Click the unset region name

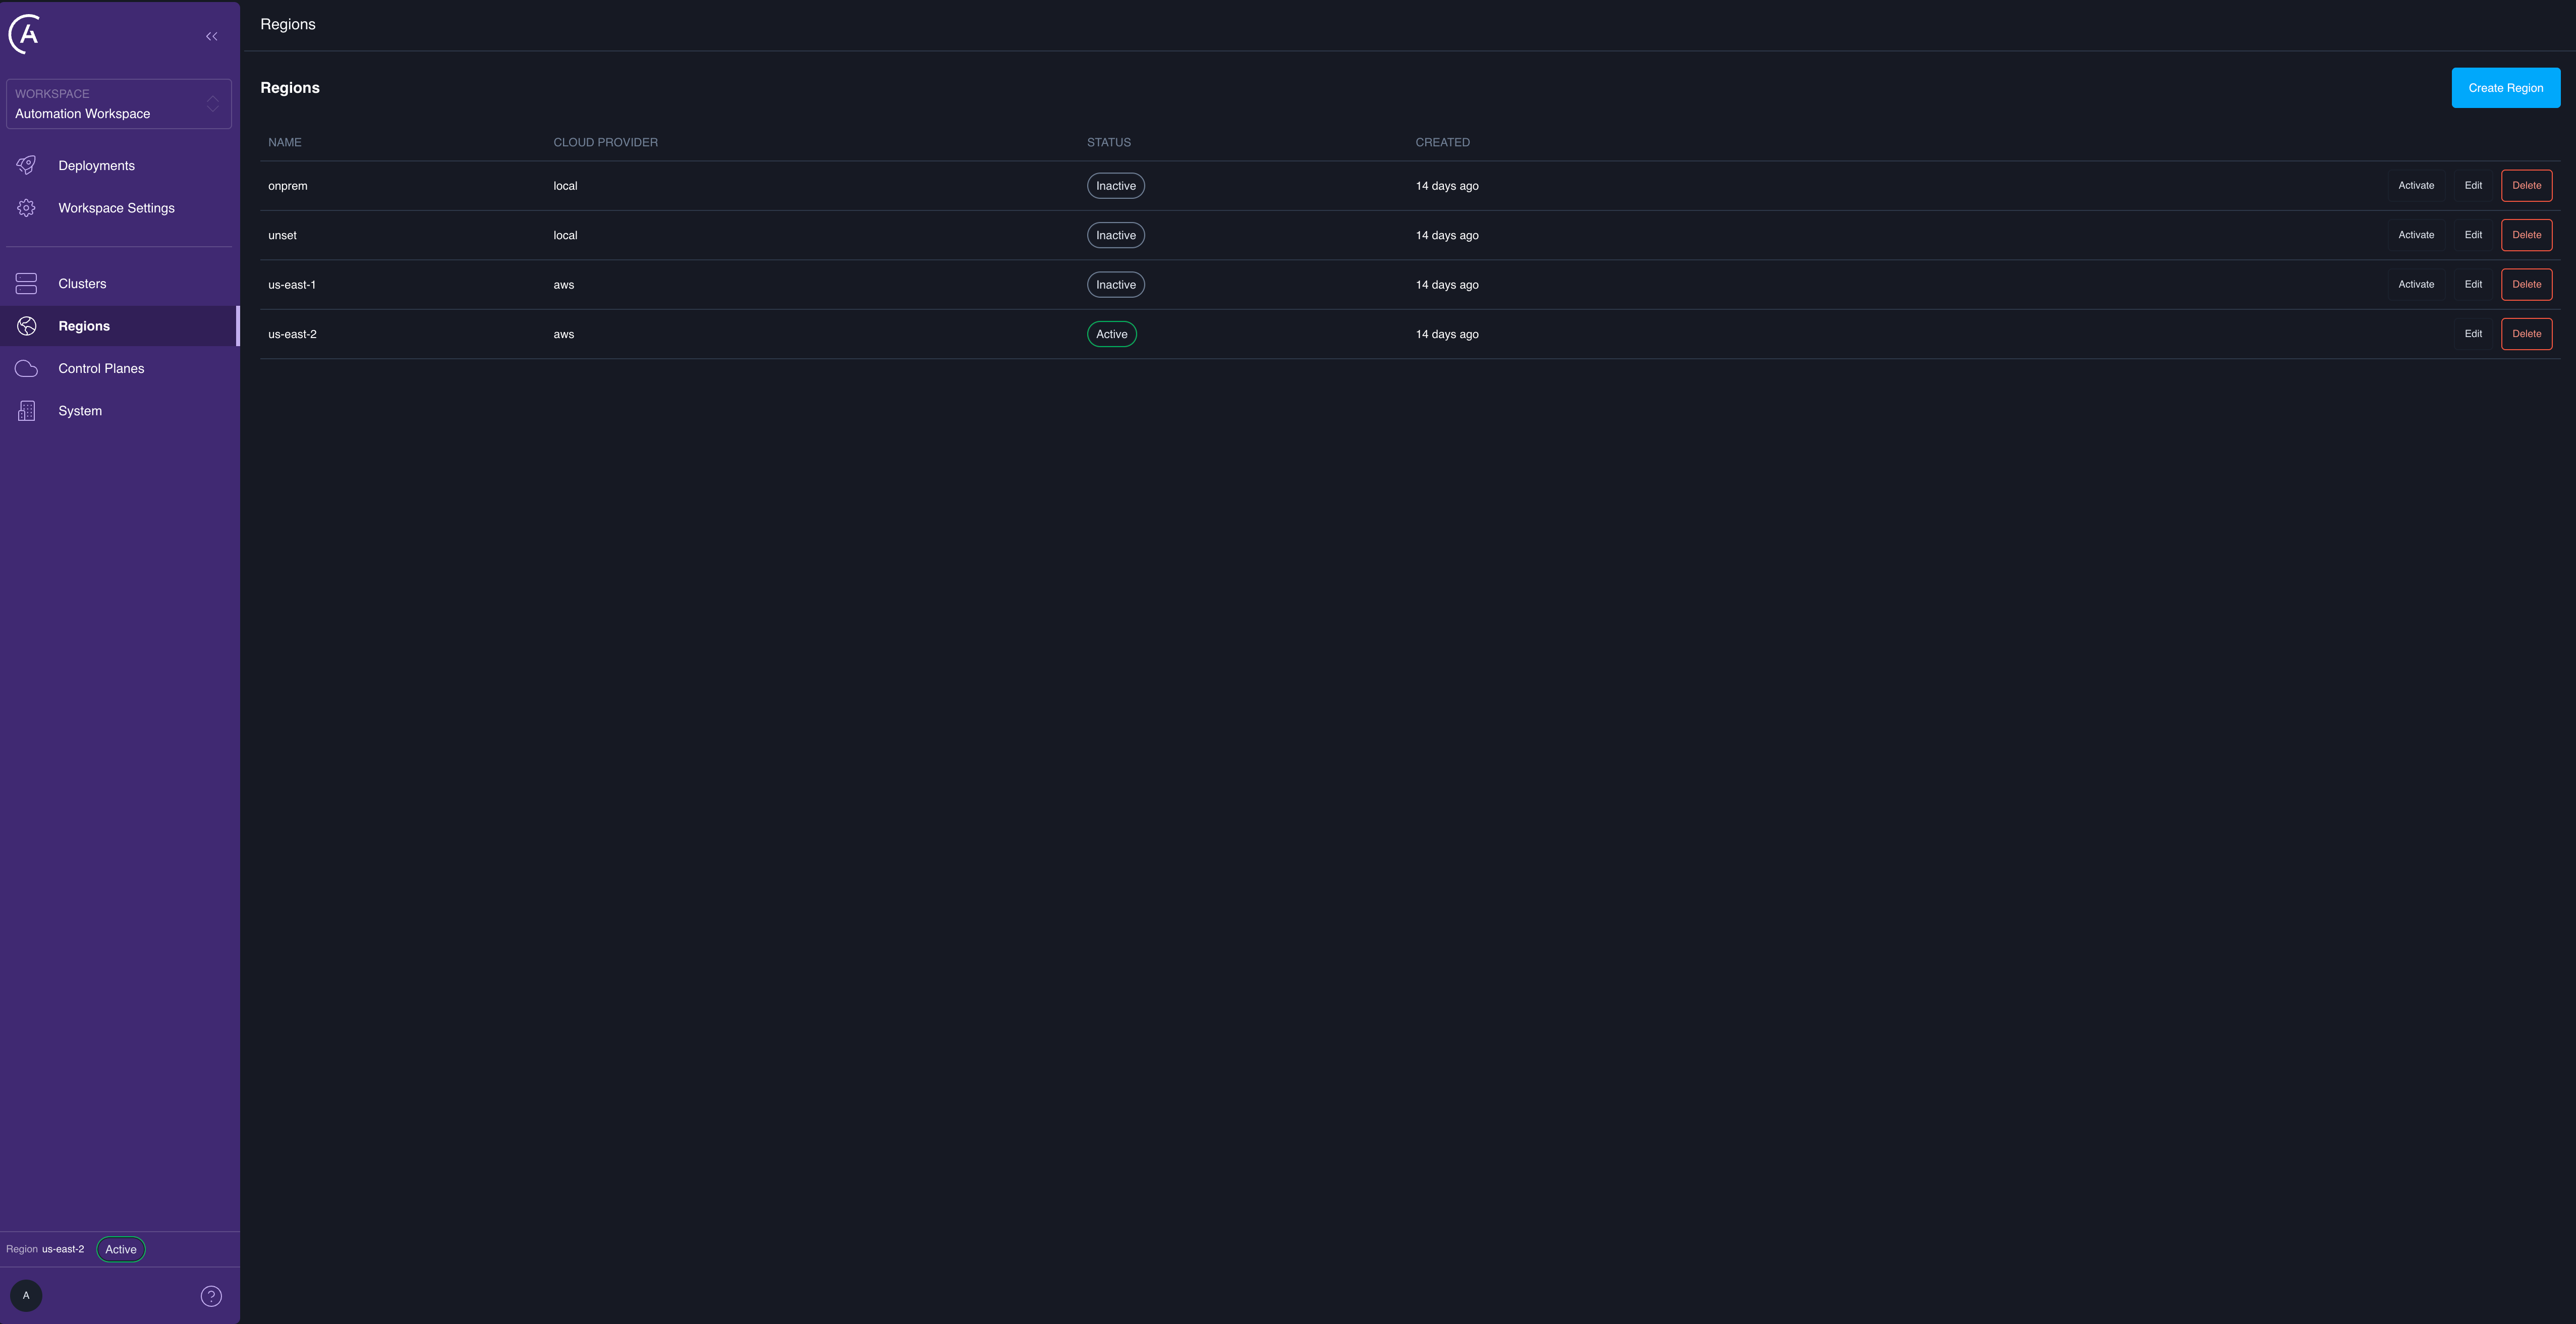pos(282,236)
